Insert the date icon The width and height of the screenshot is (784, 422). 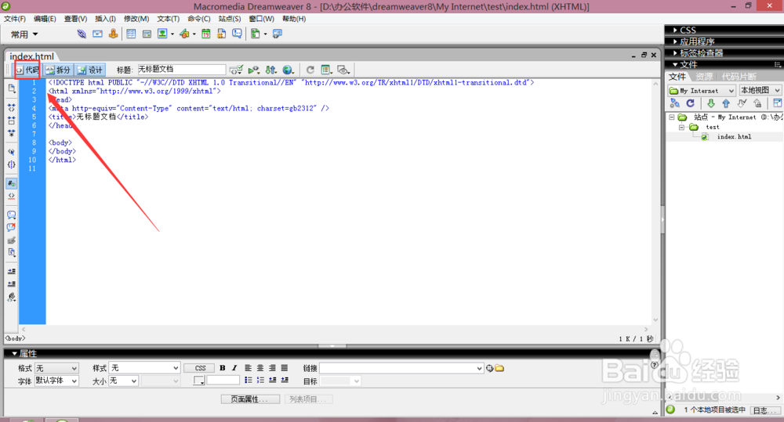(206, 34)
